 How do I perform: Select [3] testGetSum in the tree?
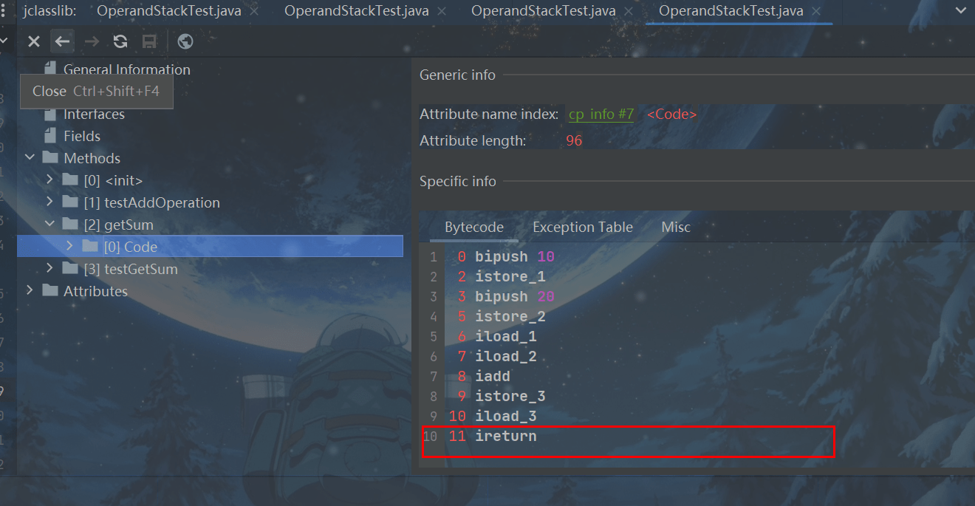pyautogui.click(x=130, y=269)
